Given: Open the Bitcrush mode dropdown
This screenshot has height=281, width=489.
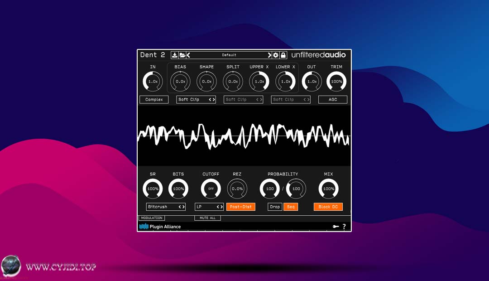Looking at the screenshot, I should 166,207.
